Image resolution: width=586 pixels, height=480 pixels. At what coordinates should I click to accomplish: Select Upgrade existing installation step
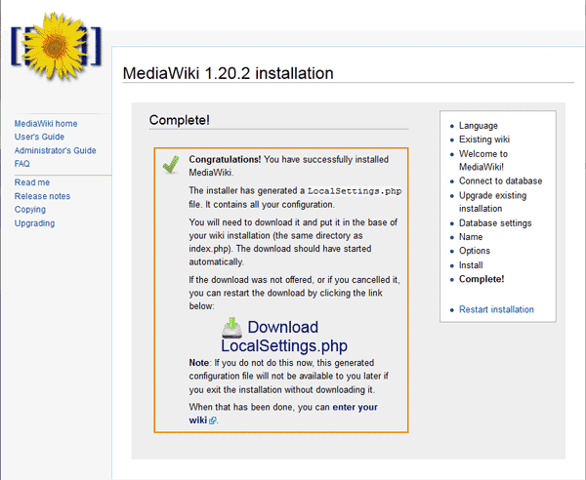[x=492, y=202]
